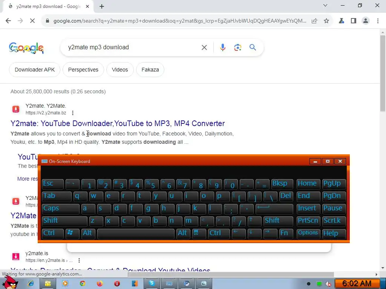Open Skype from the taskbar
Viewport: 386px width, 289px height.
tap(152, 283)
